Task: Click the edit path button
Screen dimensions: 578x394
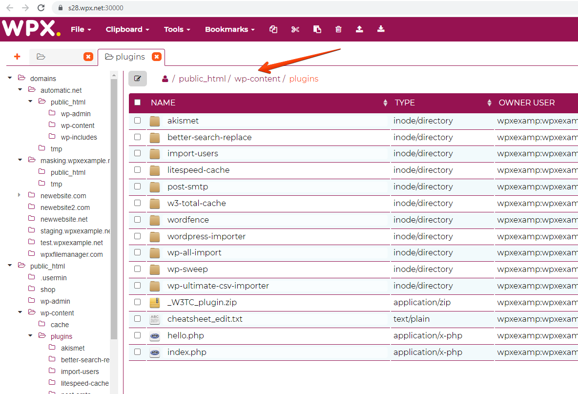Action: click(138, 79)
